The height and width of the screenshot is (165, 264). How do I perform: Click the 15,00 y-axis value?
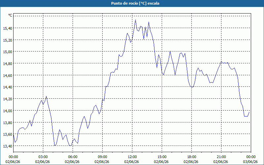8,52
